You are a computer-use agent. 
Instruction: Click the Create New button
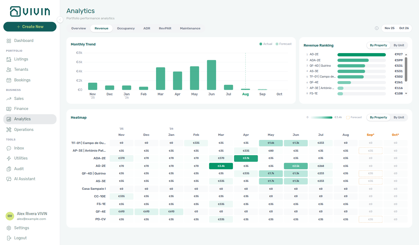[30, 27]
